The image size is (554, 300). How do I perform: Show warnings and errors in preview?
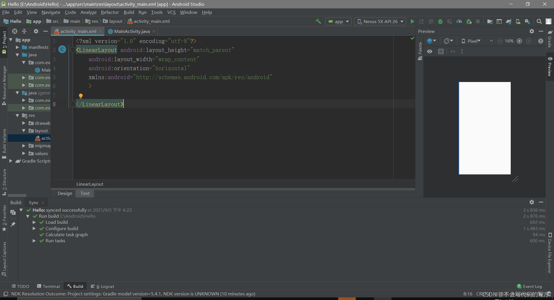(x=541, y=41)
